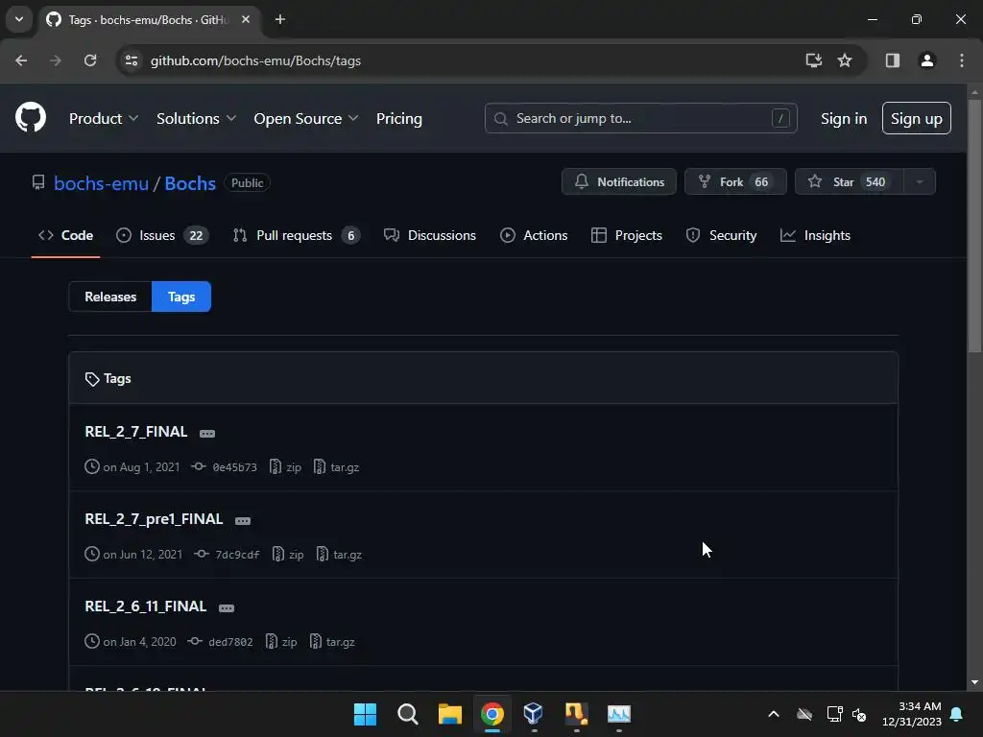Download REL_2_6_11_FINAL zip archive

[281, 642]
